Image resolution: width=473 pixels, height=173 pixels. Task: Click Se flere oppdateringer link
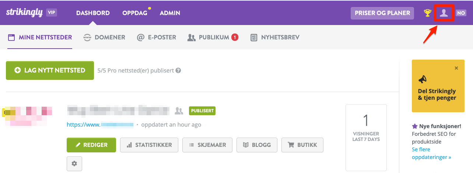pyautogui.click(x=431, y=153)
